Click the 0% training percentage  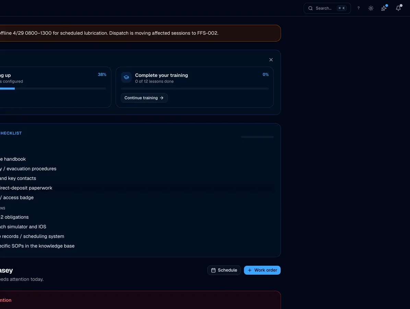(x=266, y=75)
